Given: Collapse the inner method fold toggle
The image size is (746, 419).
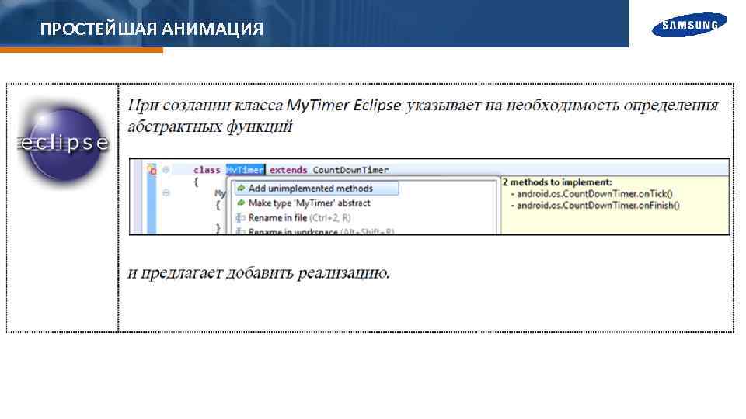Looking at the screenshot, I should point(166,192).
